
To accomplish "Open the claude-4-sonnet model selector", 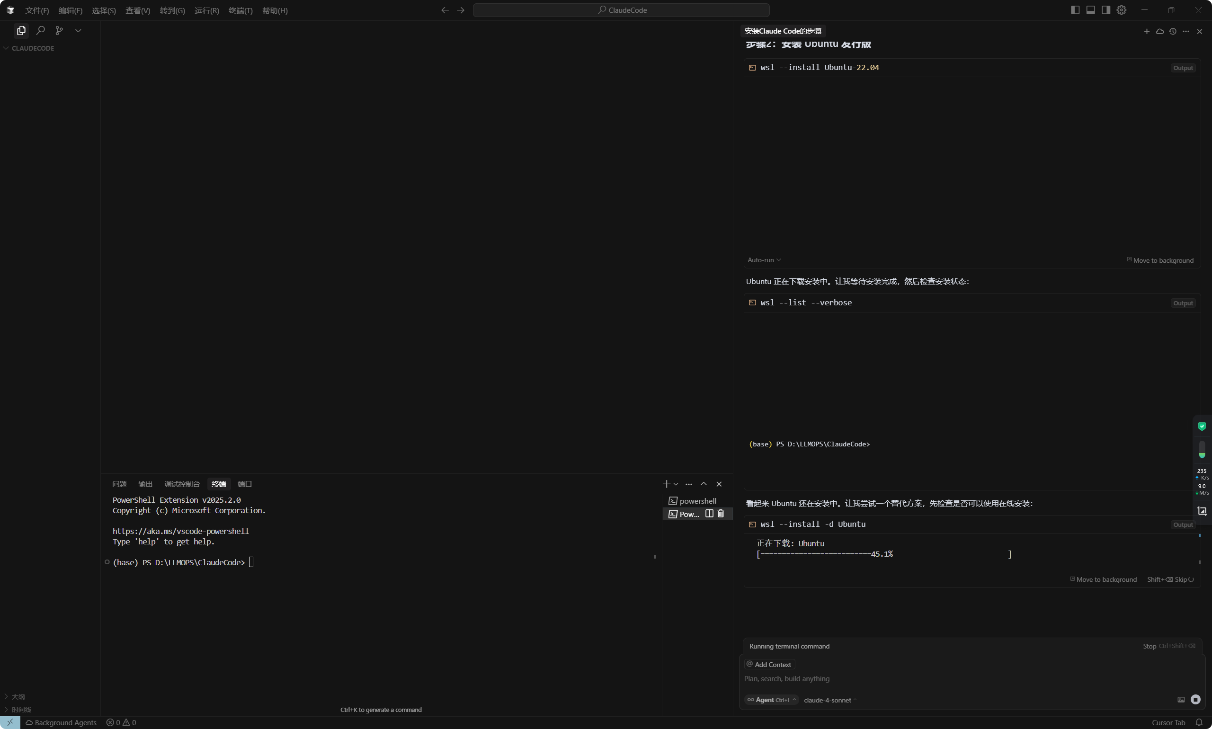I will tap(830, 700).
